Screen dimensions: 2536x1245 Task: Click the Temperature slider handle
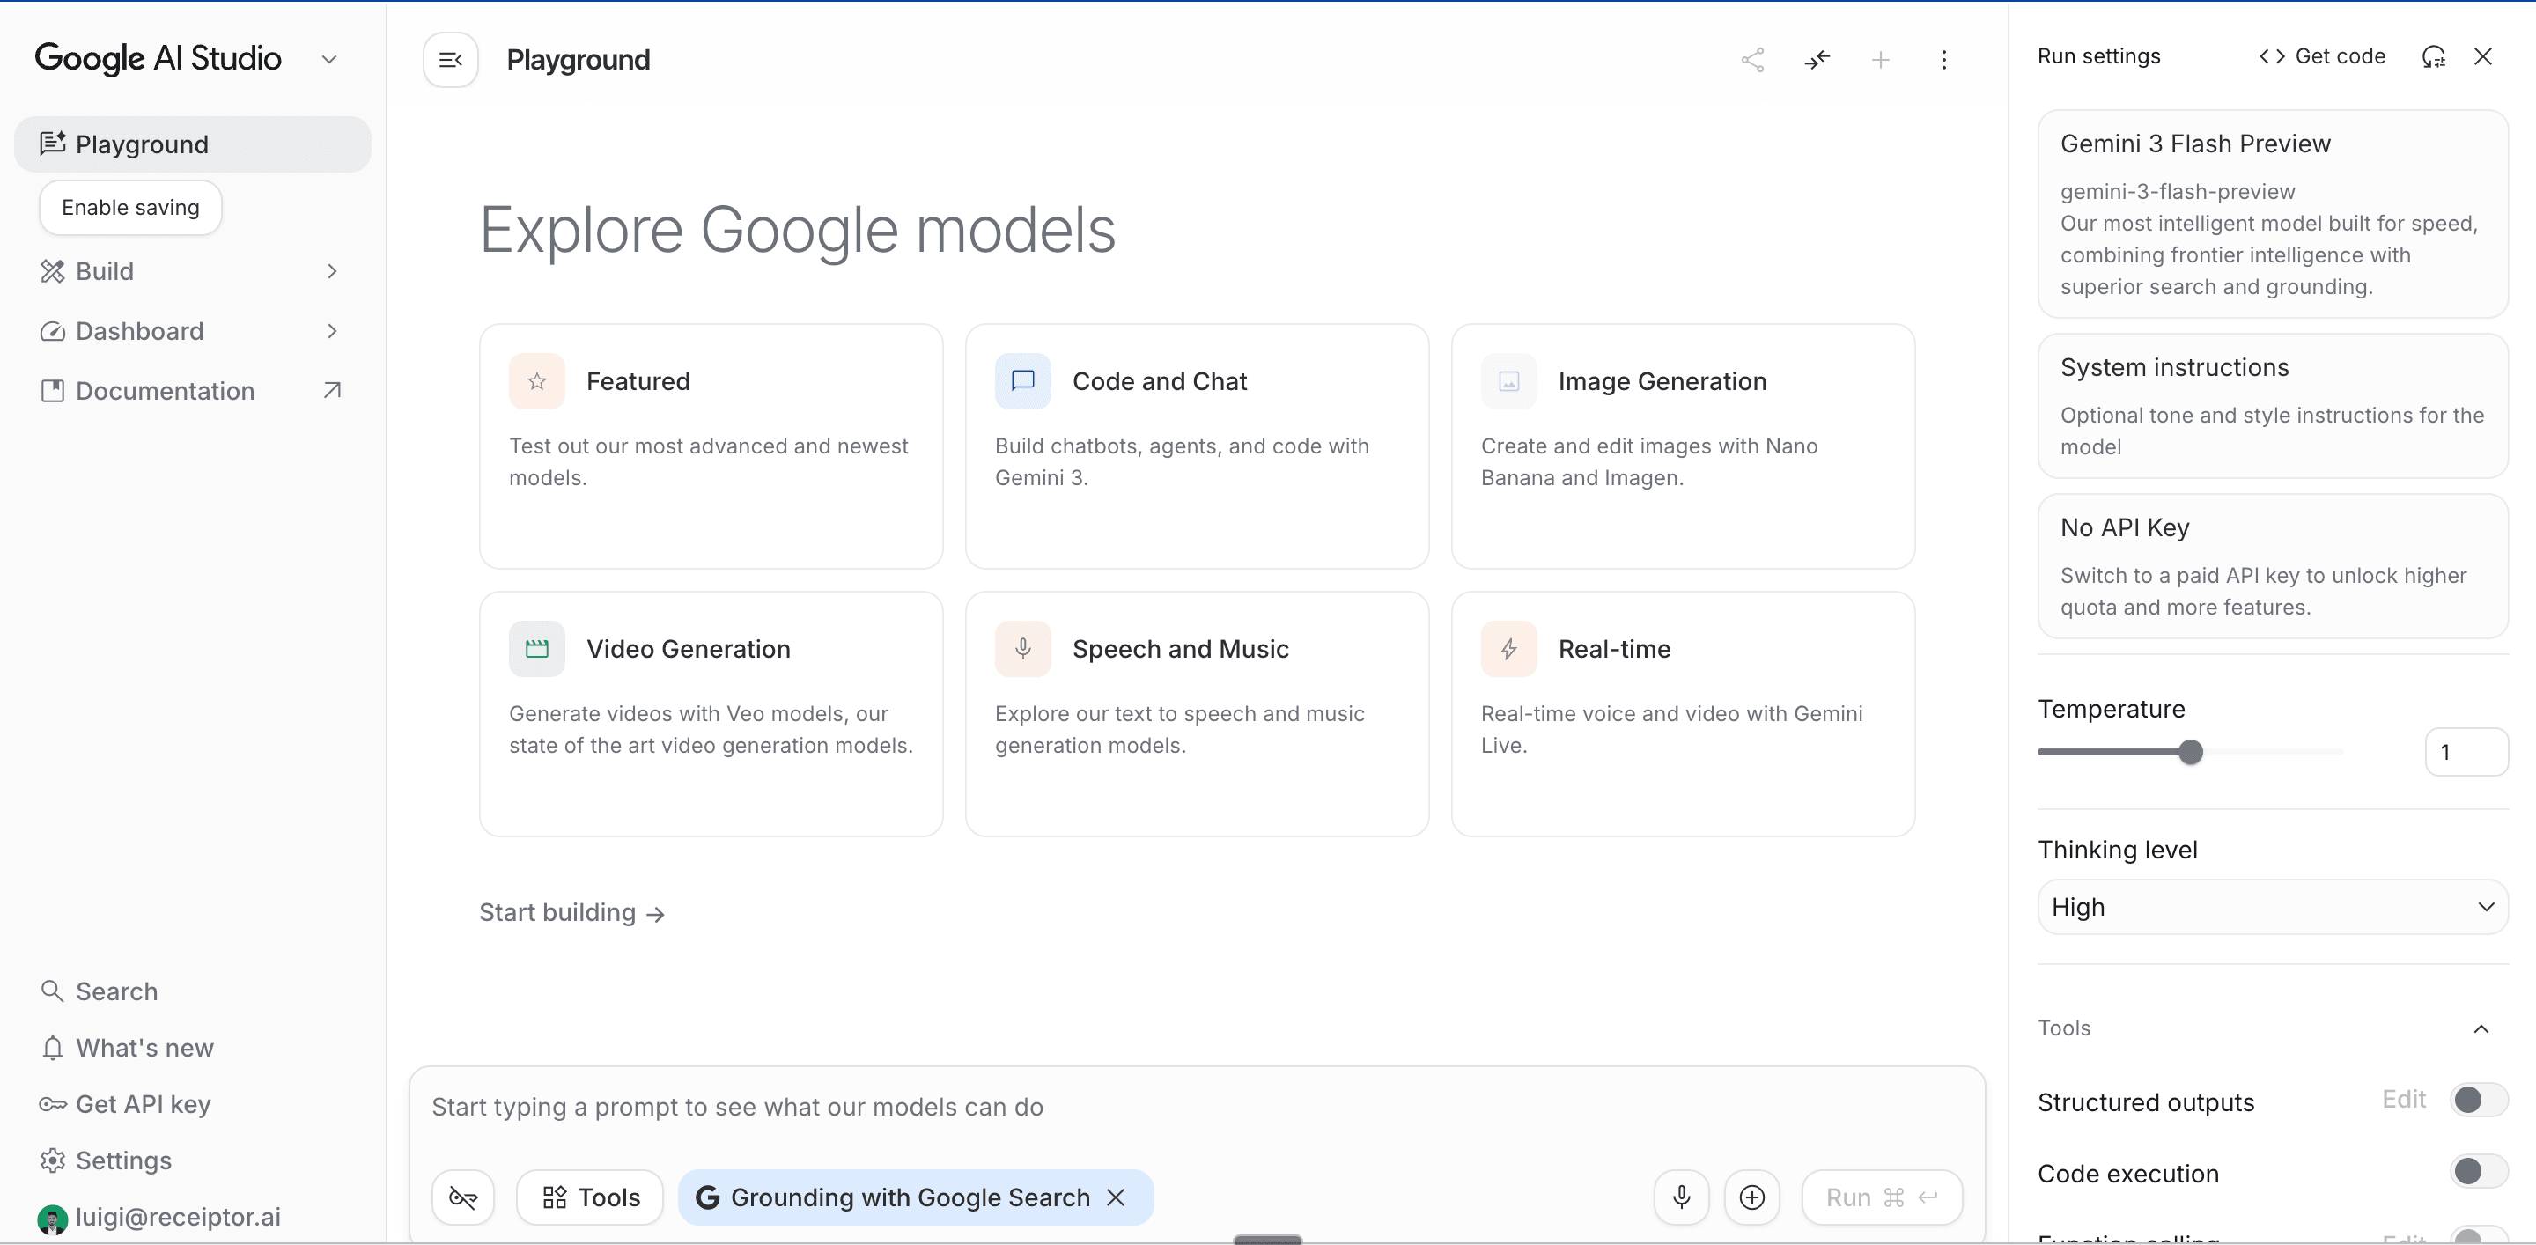pyautogui.click(x=2189, y=753)
